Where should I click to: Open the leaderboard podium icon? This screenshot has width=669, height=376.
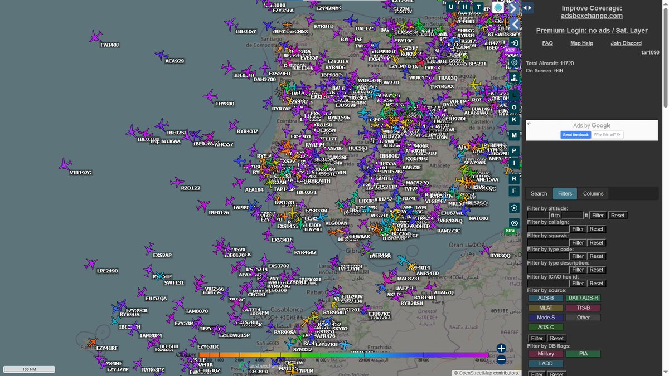coord(514,77)
